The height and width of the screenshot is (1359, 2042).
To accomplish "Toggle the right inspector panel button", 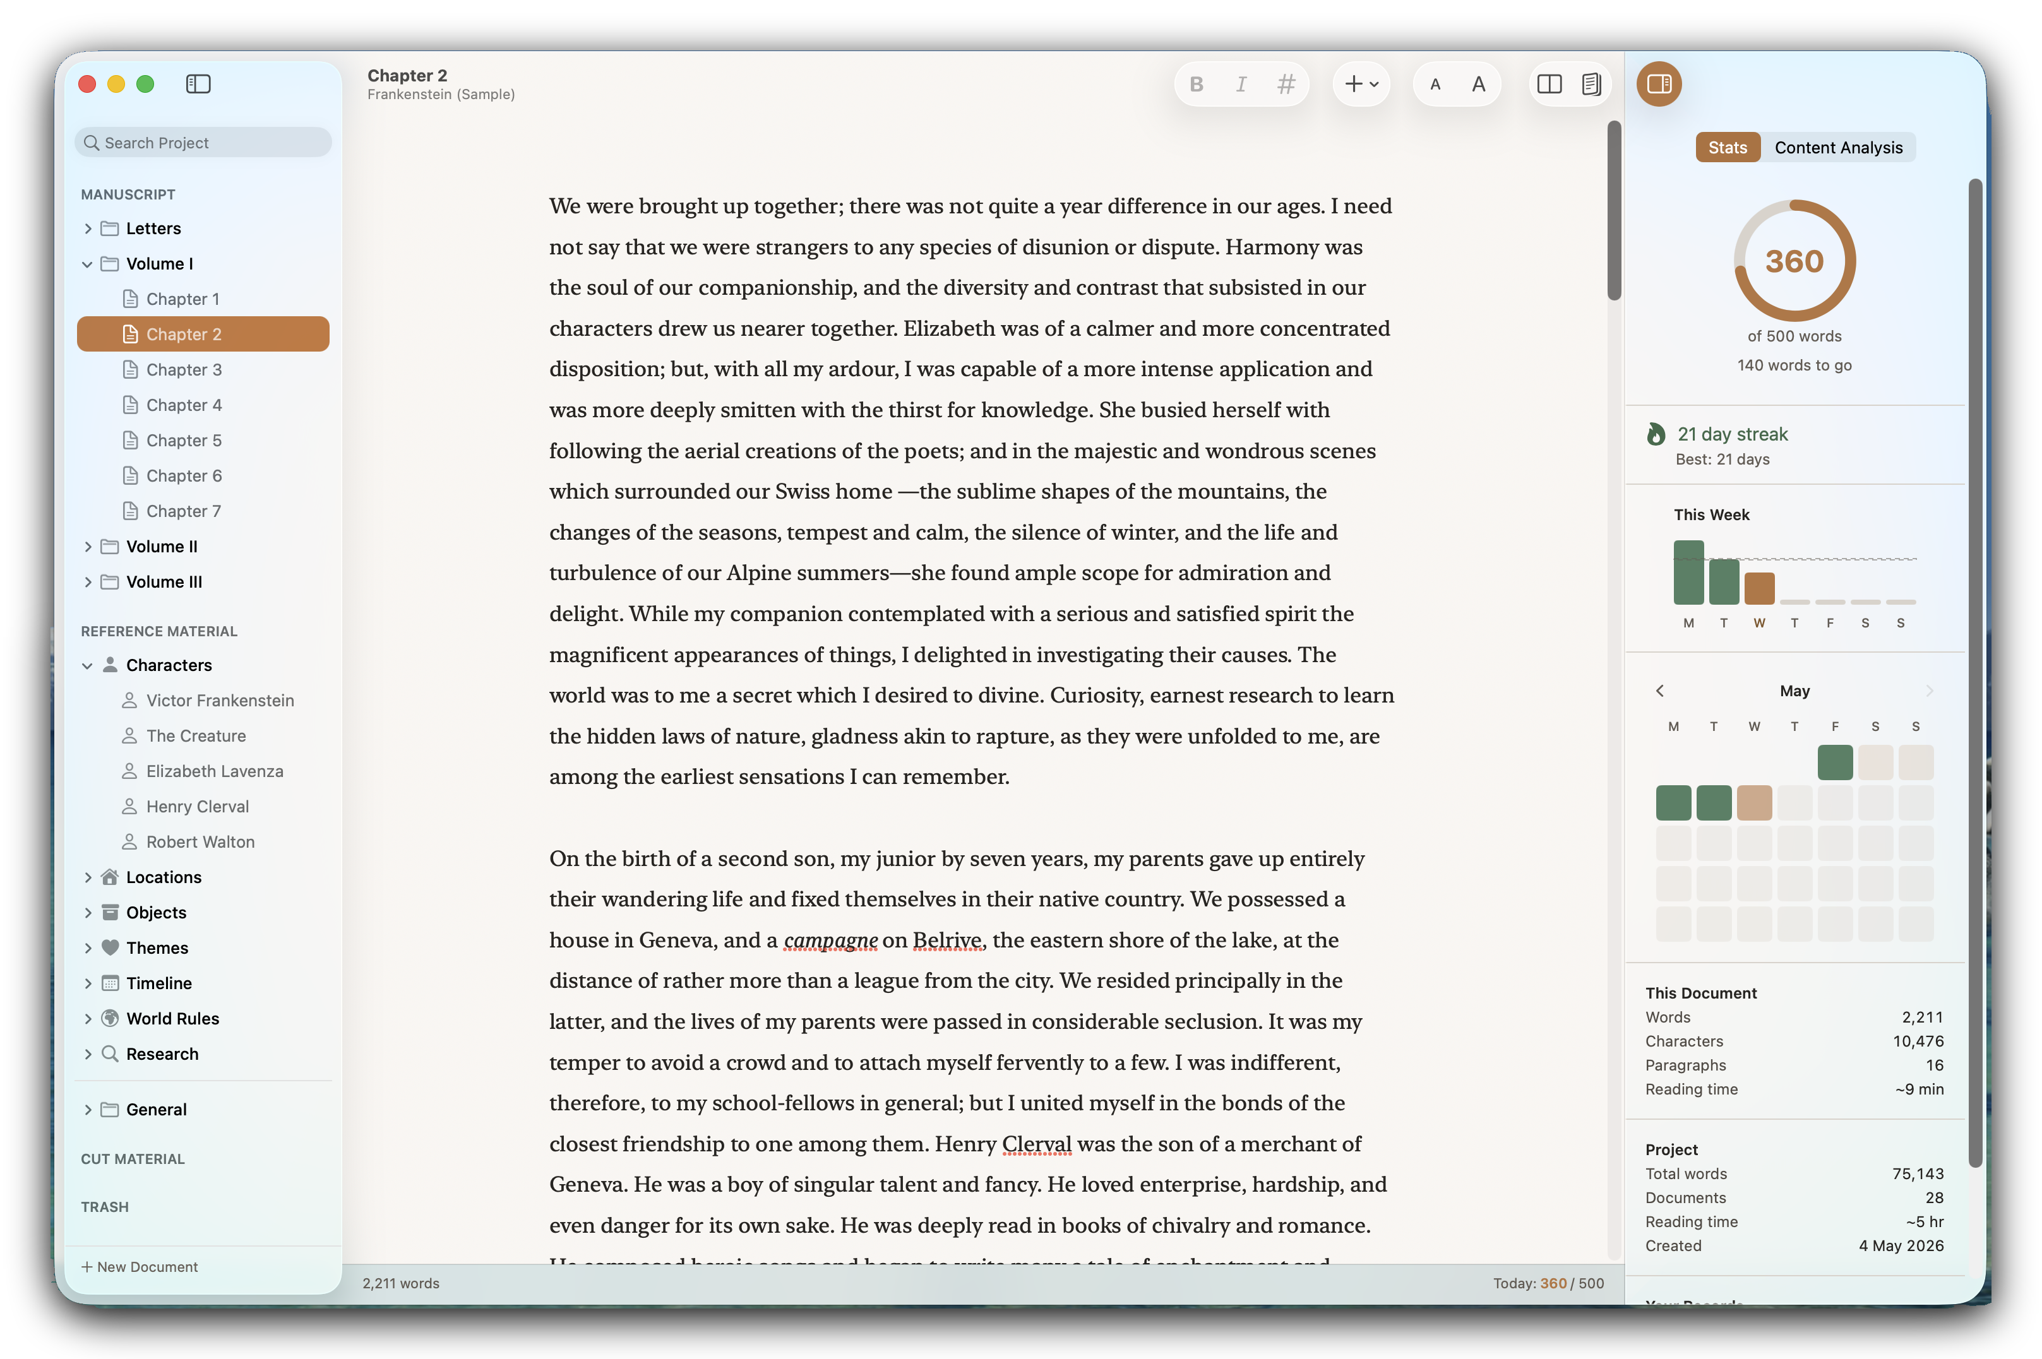I will click(x=1659, y=84).
